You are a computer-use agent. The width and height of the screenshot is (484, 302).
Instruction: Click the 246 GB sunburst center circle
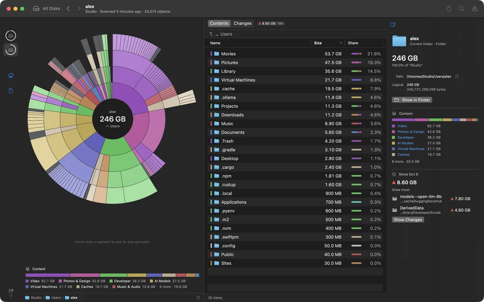click(x=113, y=119)
